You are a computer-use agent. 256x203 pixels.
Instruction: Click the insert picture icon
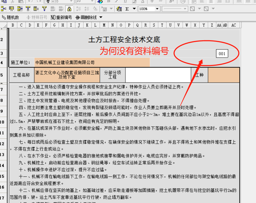(104, 9)
